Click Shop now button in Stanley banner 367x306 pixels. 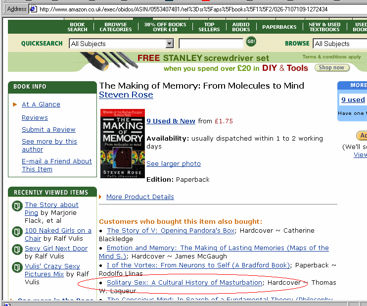[332, 68]
